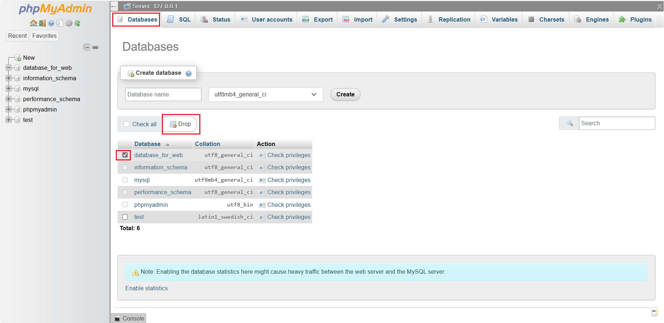Hide navigation panel with the left arrow icon
This screenshot has height=323, width=664.
point(114,6)
